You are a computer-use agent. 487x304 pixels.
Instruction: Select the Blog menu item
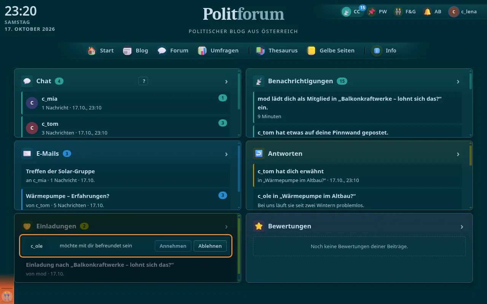[x=136, y=51]
